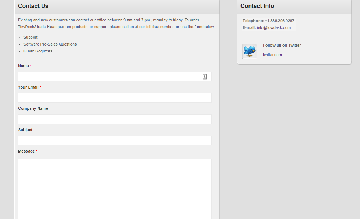360x219 pixels.
Task: Click the Your Email label
Action: click(x=28, y=87)
